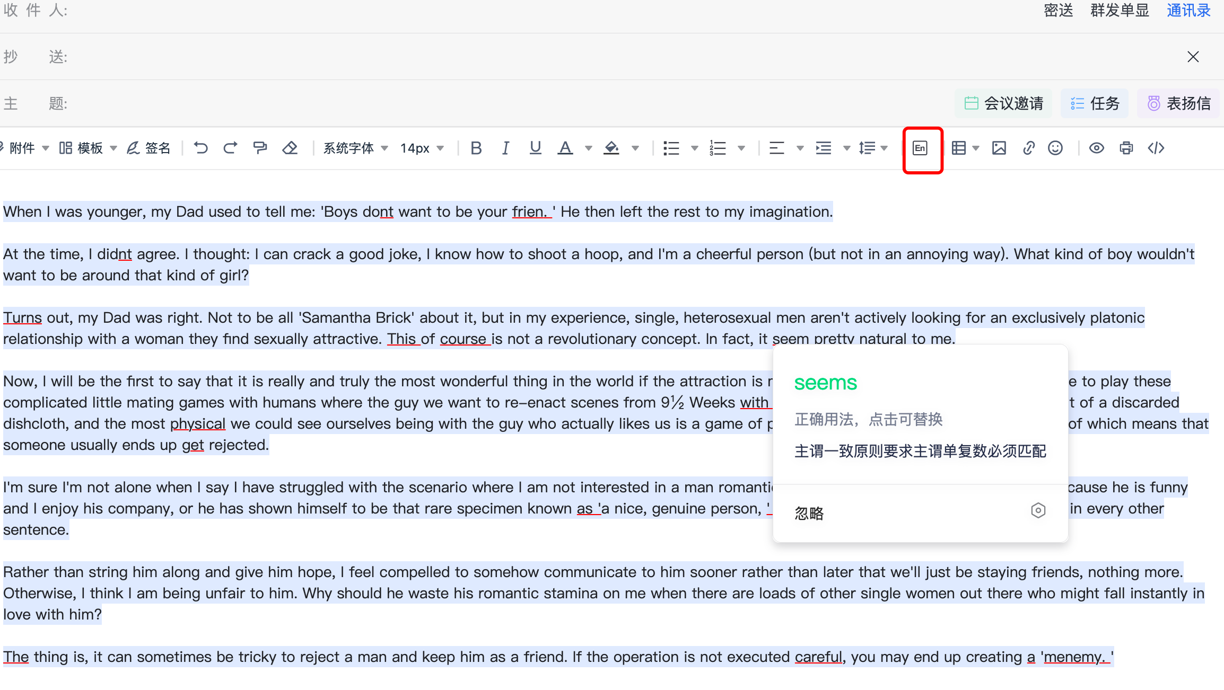
Task: Click the insert hyperlink icon
Action: (x=1028, y=148)
